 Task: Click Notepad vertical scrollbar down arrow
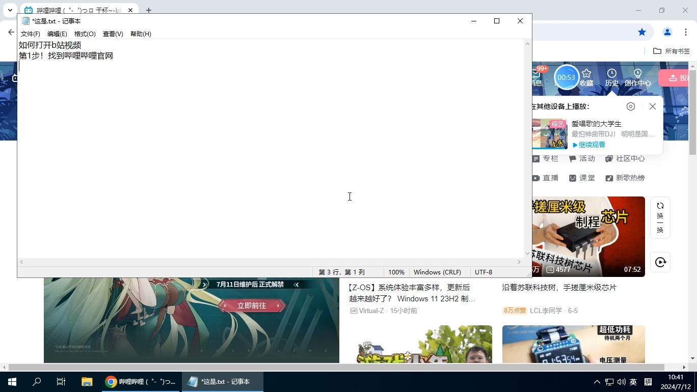click(528, 253)
